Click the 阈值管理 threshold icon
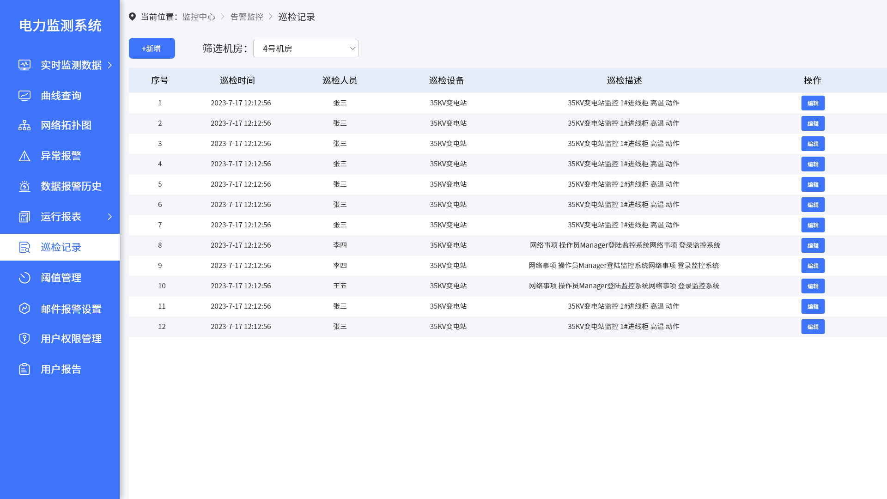The height and width of the screenshot is (499, 887). pyautogui.click(x=24, y=278)
